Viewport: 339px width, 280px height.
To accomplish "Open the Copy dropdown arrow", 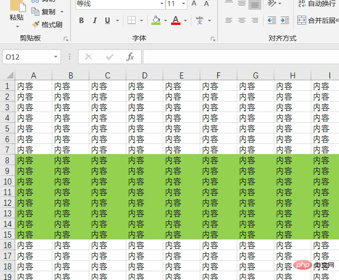I will point(62,12).
